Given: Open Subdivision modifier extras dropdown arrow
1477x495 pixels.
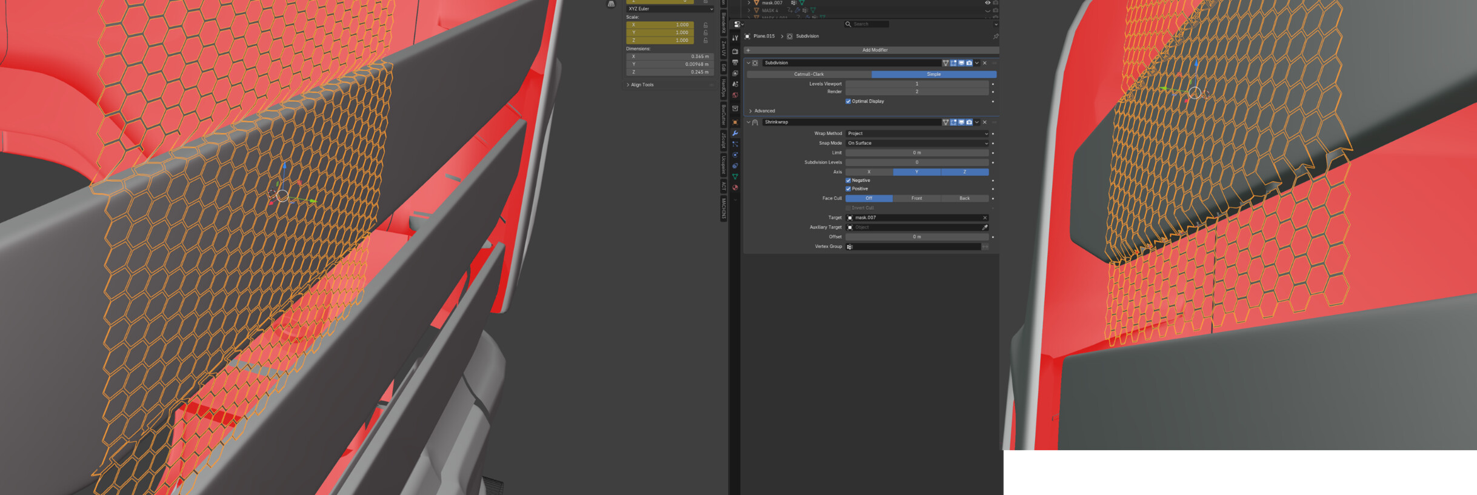Looking at the screenshot, I should click(x=977, y=63).
